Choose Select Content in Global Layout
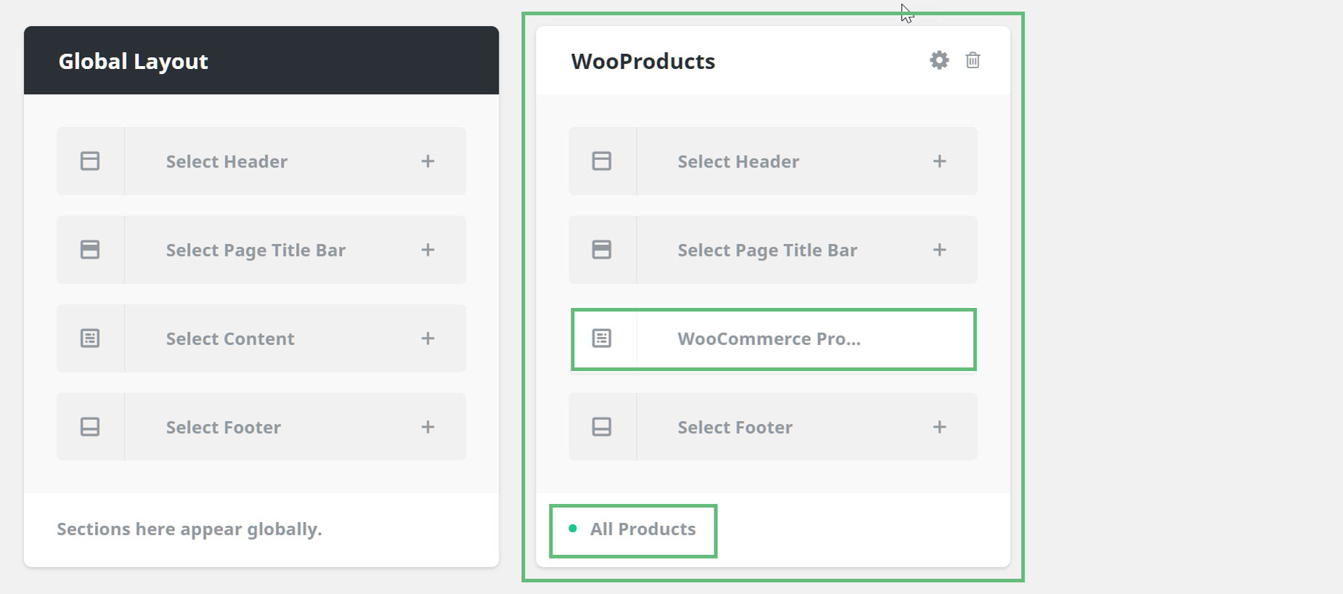The image size is (1343, 594). pos(261,338)
